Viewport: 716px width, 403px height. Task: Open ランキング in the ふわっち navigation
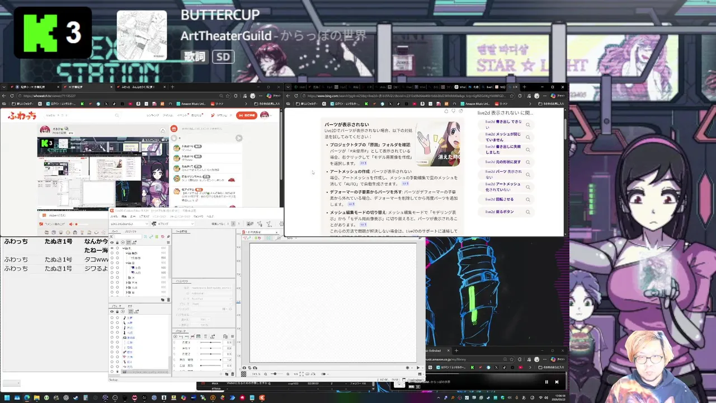(153, 115)
